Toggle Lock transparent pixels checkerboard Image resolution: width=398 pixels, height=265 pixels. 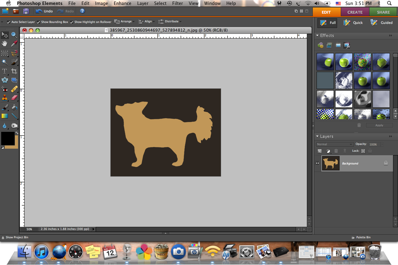(363, 151)
